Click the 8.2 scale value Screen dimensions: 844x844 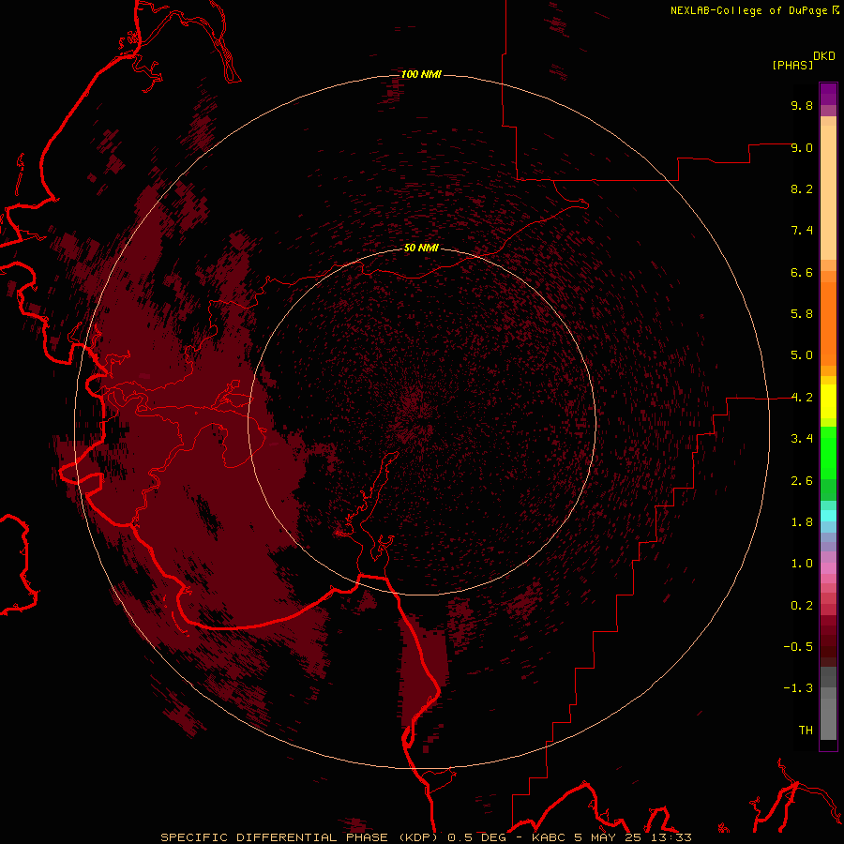802,188
